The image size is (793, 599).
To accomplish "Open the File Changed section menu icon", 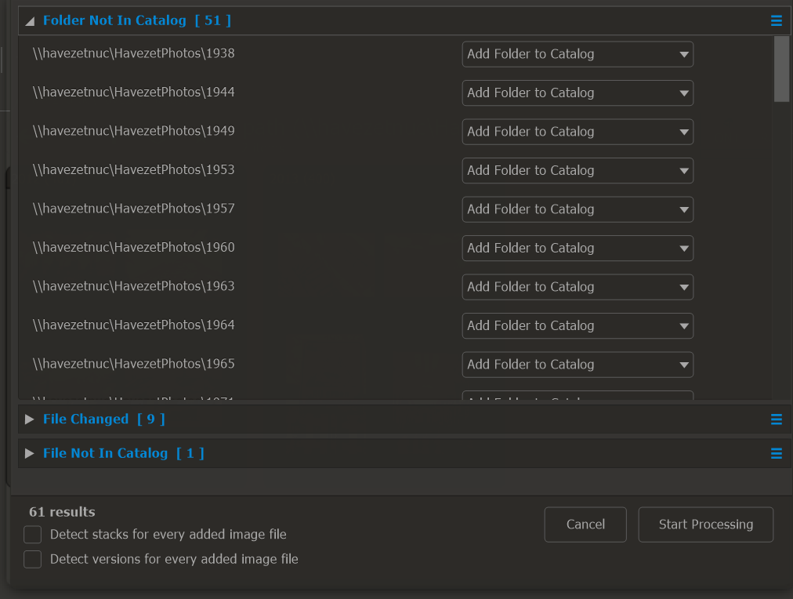I will coord(777,419).
